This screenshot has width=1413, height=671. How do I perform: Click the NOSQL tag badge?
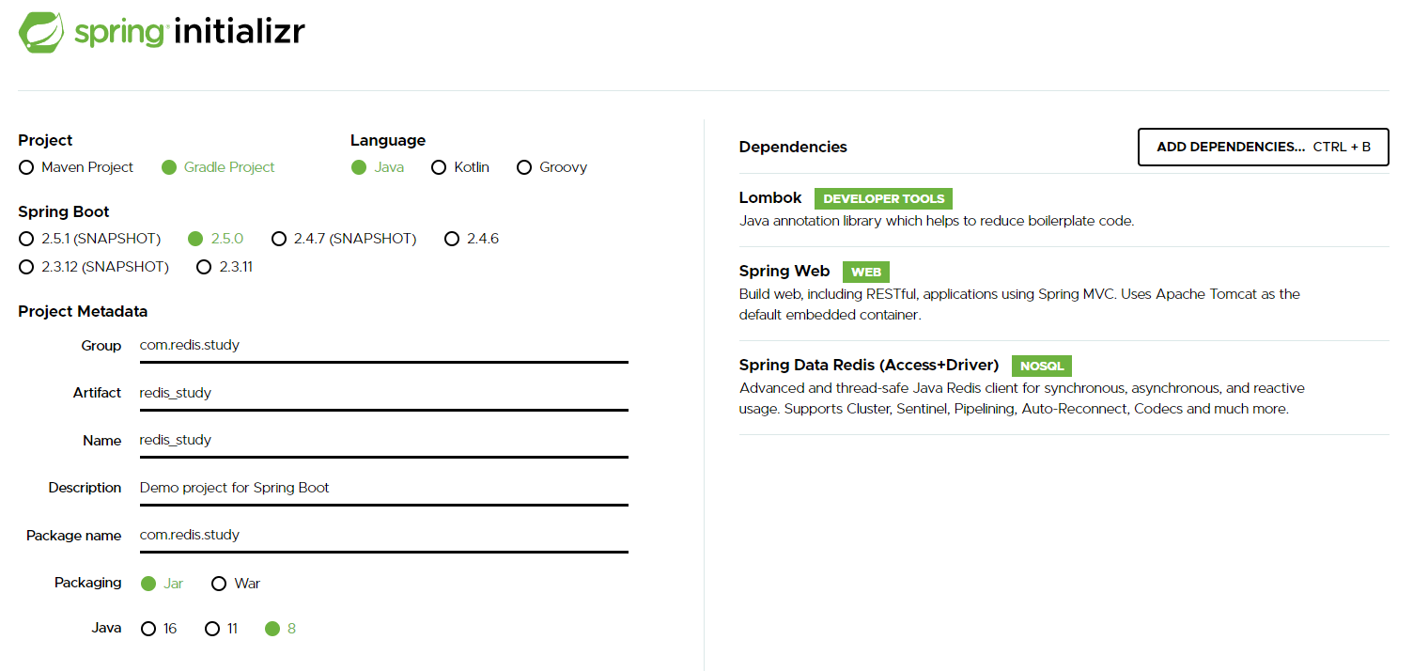point(1042,367)
